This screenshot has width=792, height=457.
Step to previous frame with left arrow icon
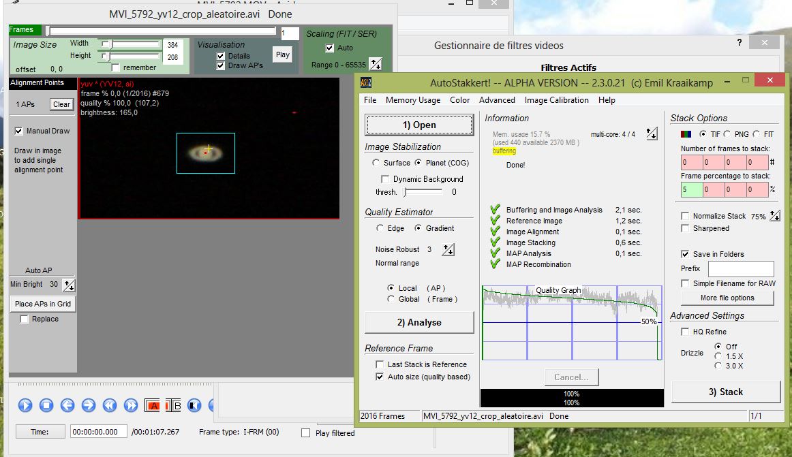coord(67,405)
